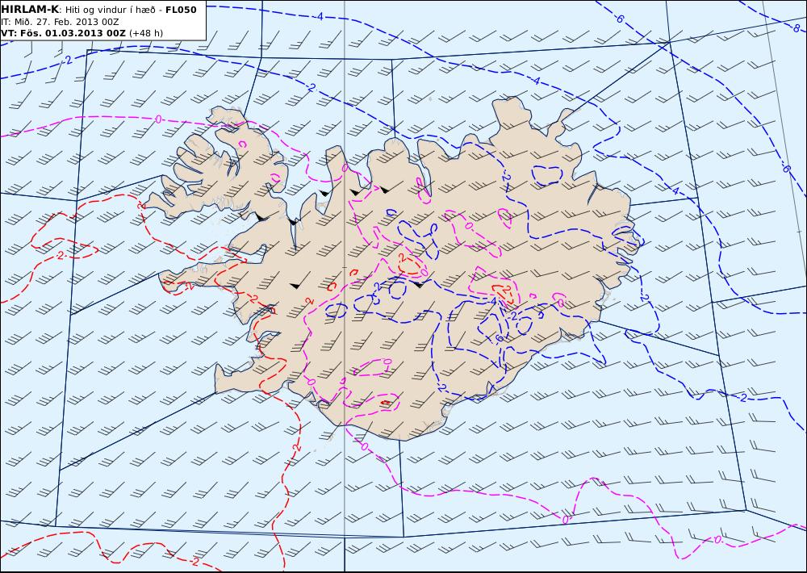
Task: Click the blue "4" label right of title box
Action: (x=320, y=16)
